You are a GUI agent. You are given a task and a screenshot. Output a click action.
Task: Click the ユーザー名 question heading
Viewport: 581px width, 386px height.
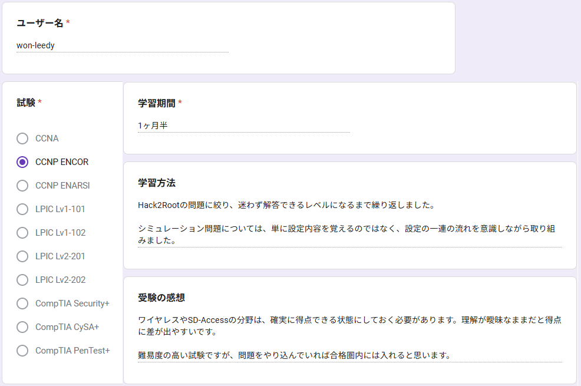click(39, 22)
